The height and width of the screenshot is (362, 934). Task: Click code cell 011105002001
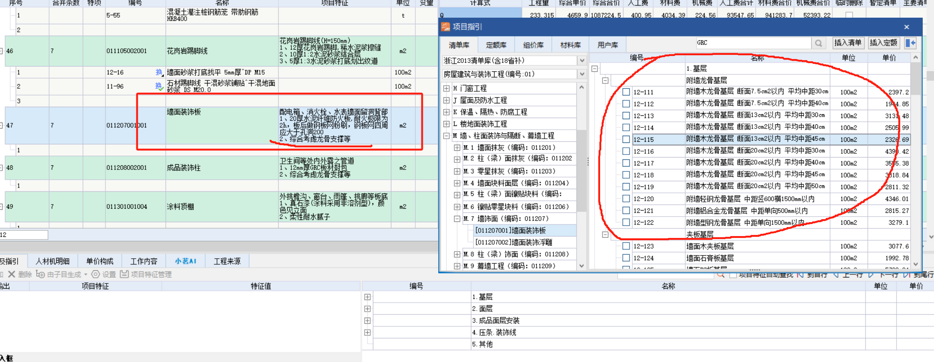(x=127, y=51)
